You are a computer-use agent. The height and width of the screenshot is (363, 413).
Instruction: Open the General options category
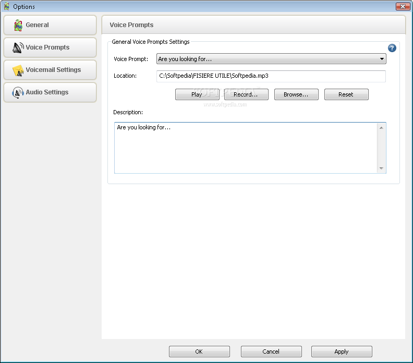(50, 25)
